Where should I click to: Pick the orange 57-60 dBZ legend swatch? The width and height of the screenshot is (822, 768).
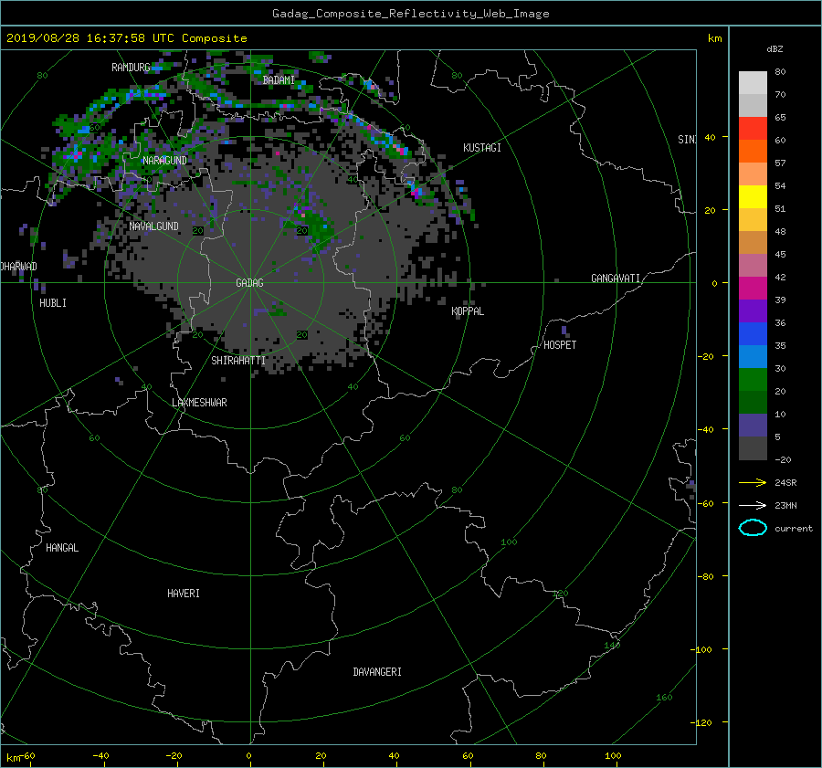coord(753,152)
